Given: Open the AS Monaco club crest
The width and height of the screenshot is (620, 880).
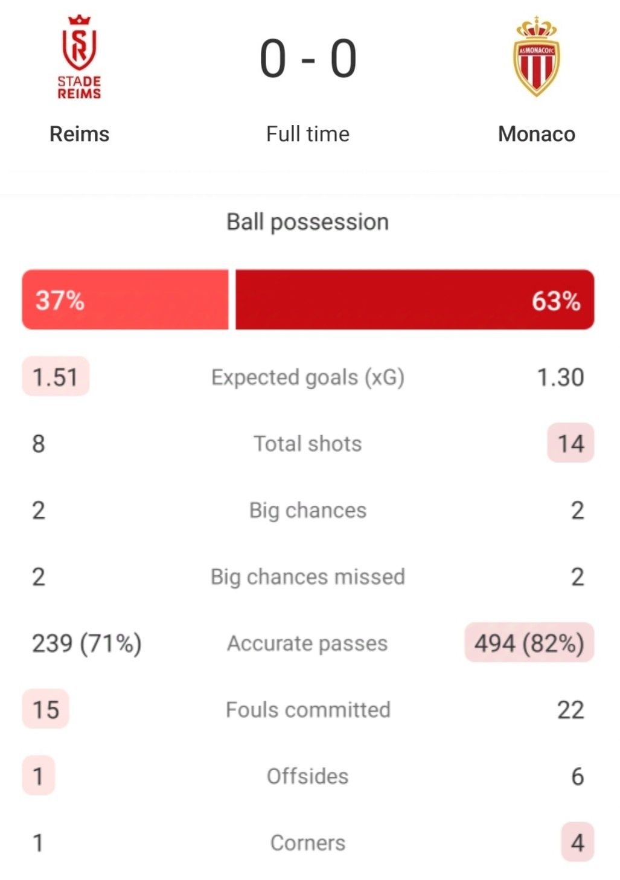Looking at the screenshot, I should [537, 57].
